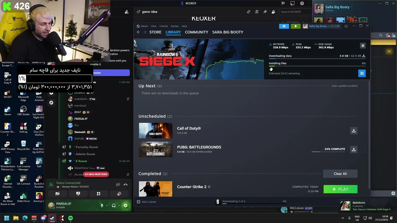
Task: Open the Friends menu in Steam
Action: tap(163, 26)
